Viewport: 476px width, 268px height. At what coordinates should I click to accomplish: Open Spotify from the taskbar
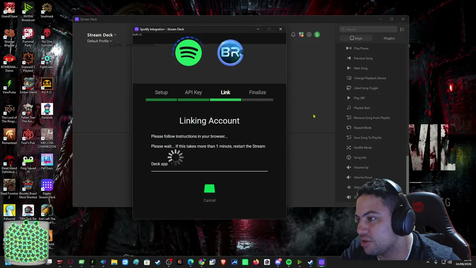289,262
